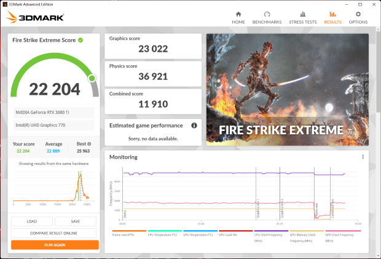This screenshot has height=259, width=381.
Task: Open the Options gear icon
Action: click(358, 14)
